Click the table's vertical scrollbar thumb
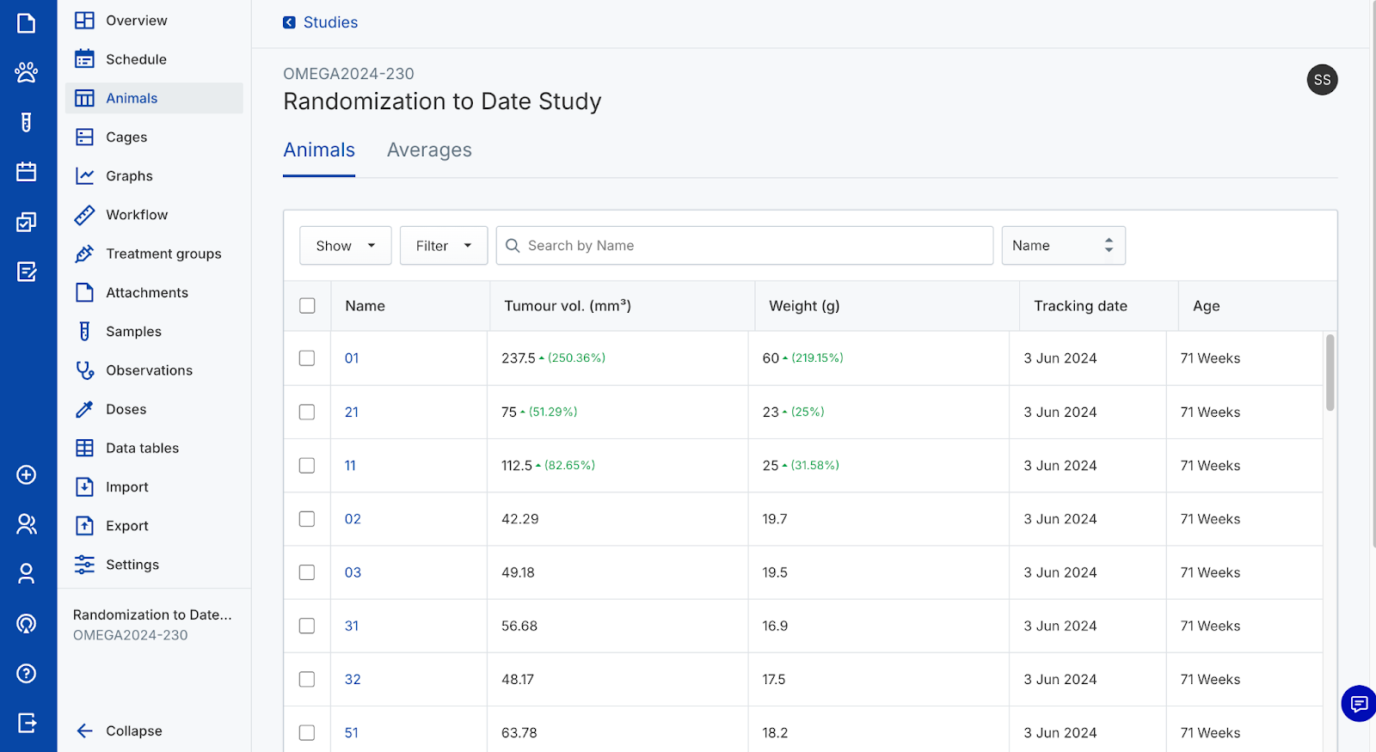 pos(1330,373)
